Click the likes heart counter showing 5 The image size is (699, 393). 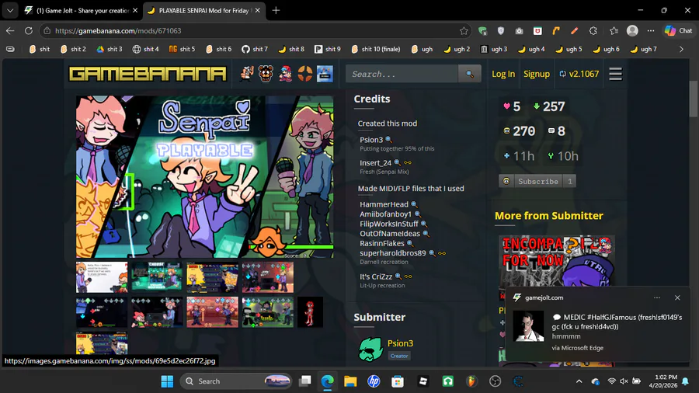pos(512,106)
